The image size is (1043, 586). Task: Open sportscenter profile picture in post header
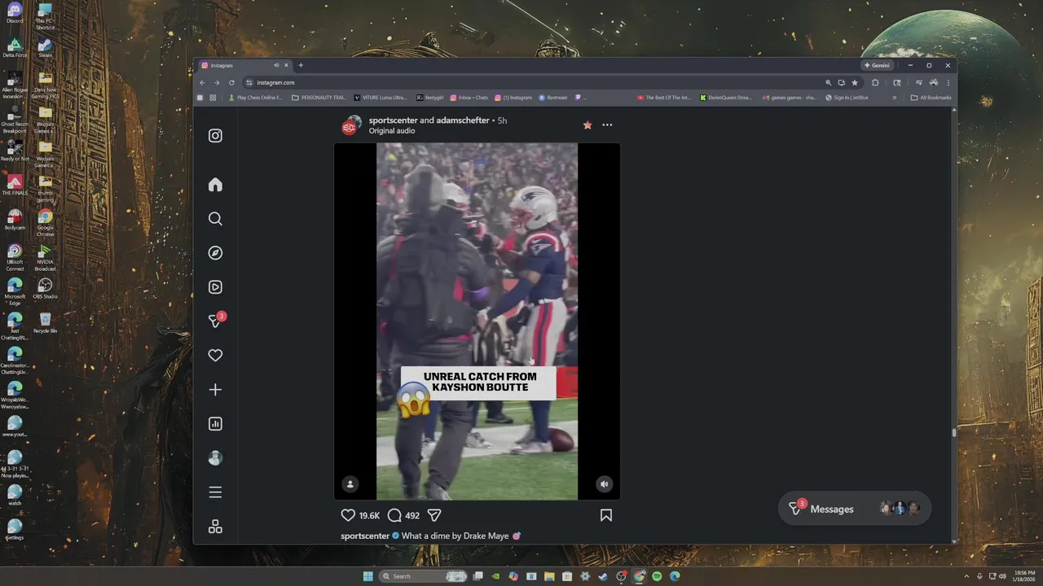[350, 125]
